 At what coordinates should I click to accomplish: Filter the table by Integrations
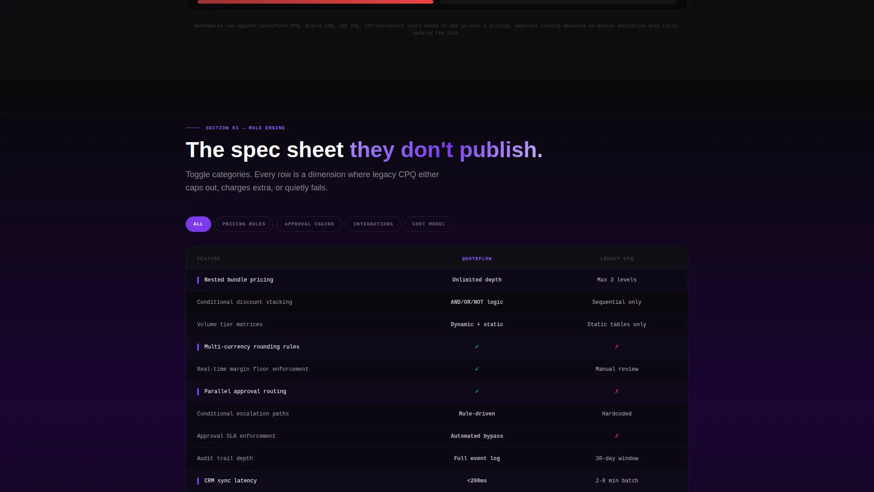click(373, 224)
